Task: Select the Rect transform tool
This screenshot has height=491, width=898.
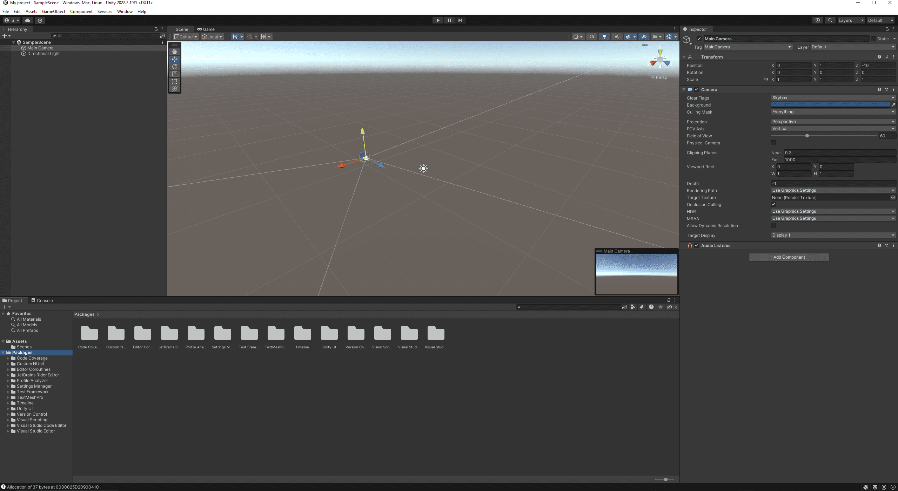Action: [x=175, y=82]
